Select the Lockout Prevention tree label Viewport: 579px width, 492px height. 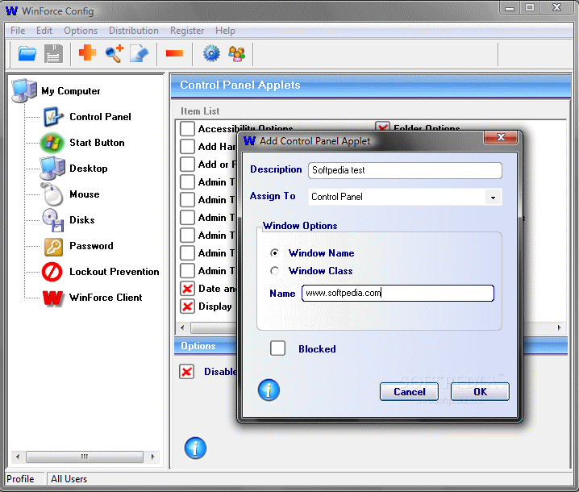pos(114,272)
